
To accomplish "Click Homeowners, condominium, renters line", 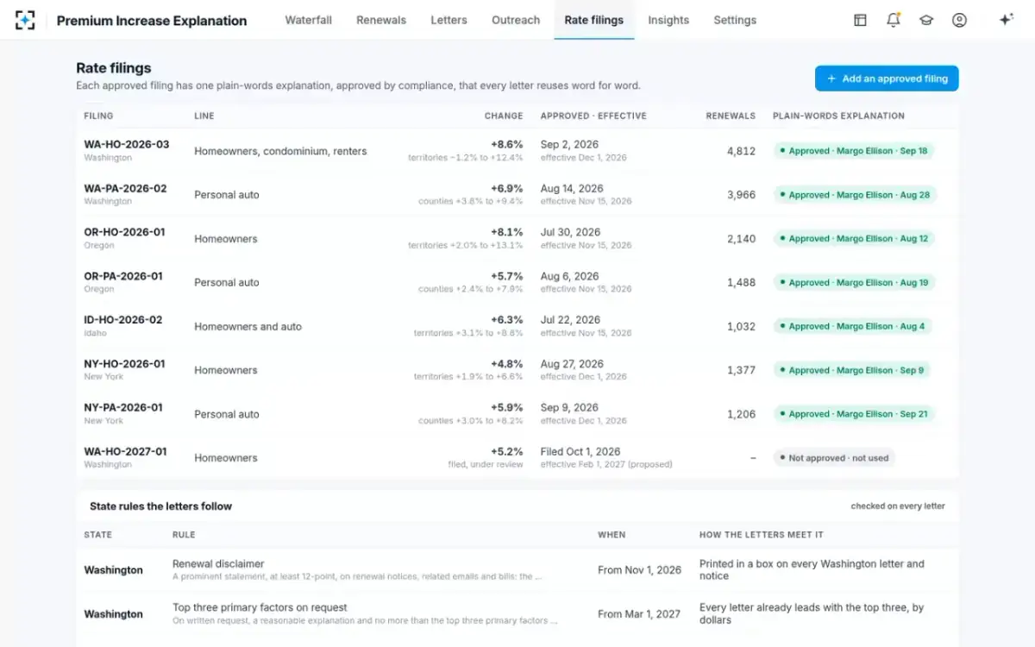I will pos(280,151).
